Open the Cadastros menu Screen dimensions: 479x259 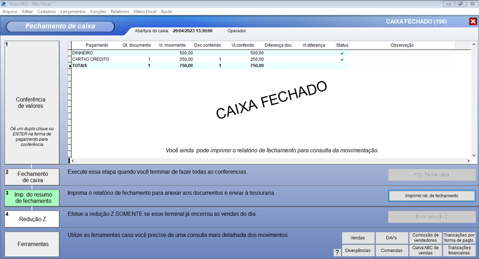(x=46, y=11)
